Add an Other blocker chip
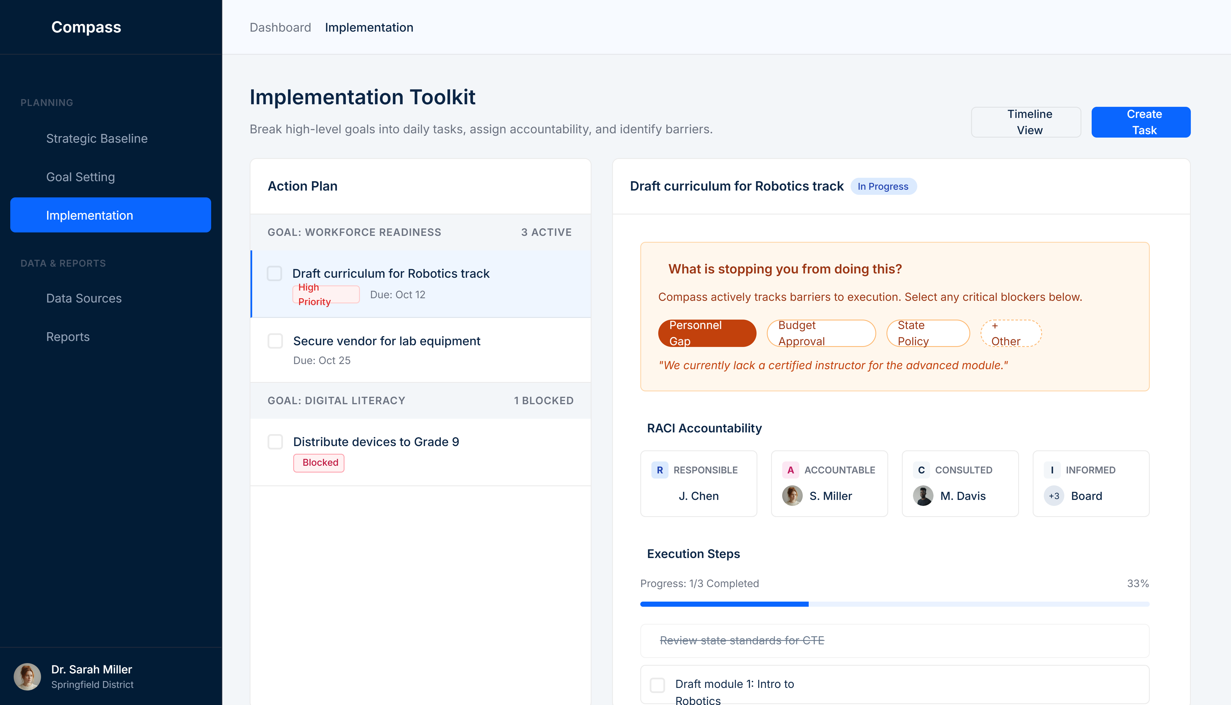This screenshot has width=1231, height=705. [x=1011, y=333]
